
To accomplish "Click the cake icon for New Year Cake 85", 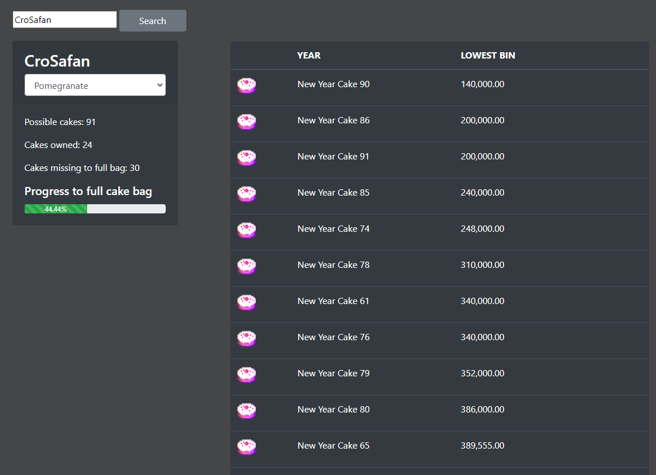I will 247,194.
